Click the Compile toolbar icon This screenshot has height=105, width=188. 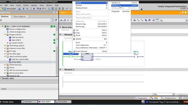[49, 9]
